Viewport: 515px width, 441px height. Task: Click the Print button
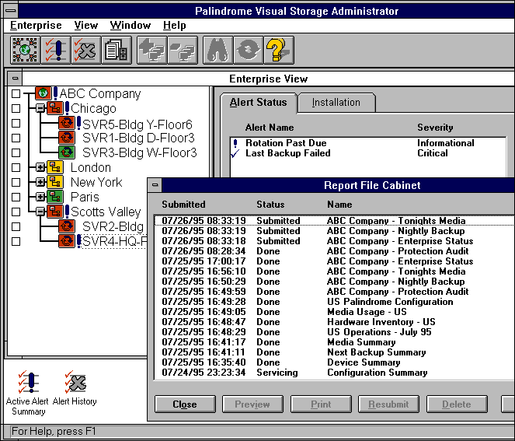coord(321,404)
